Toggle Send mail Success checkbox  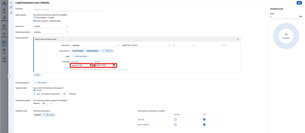[x=175, y=120]
